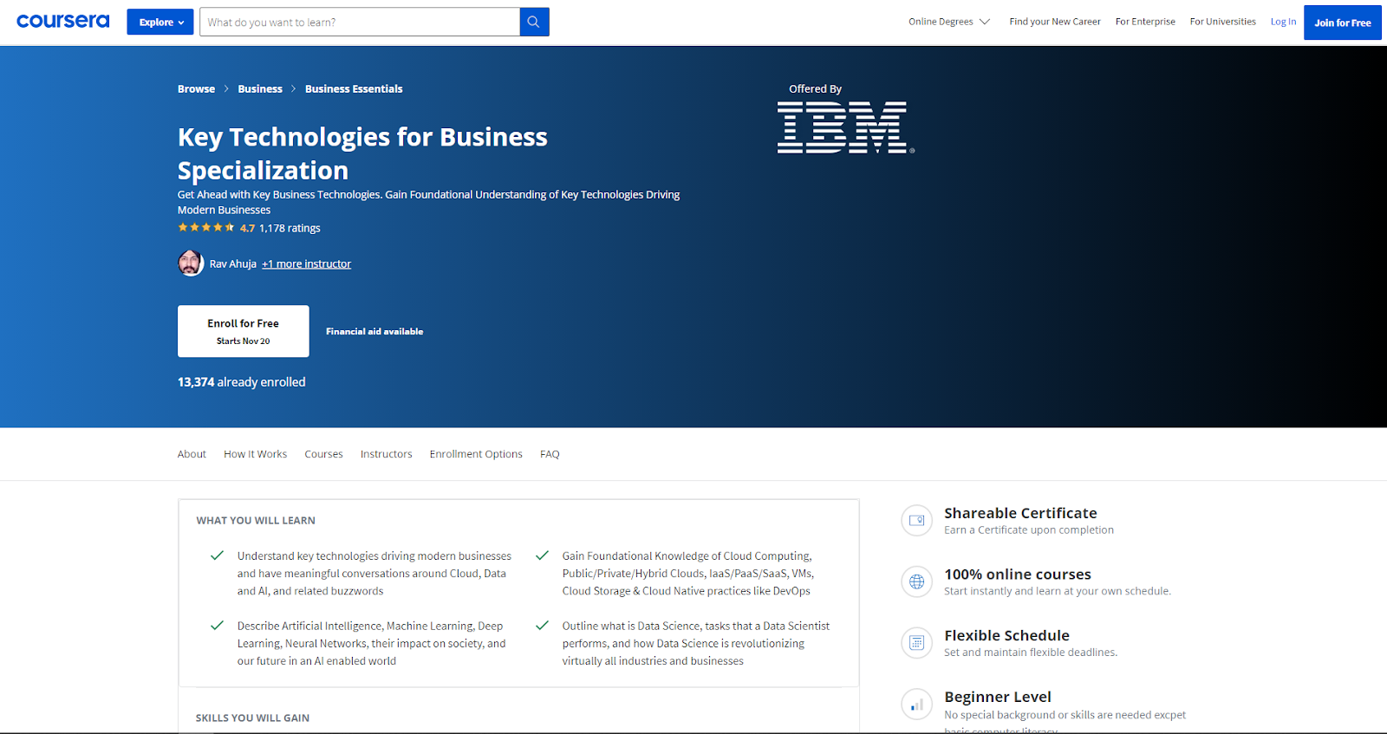The image size is (1387, 734).
Task: Open Financial aid available link
Action: 374,331
